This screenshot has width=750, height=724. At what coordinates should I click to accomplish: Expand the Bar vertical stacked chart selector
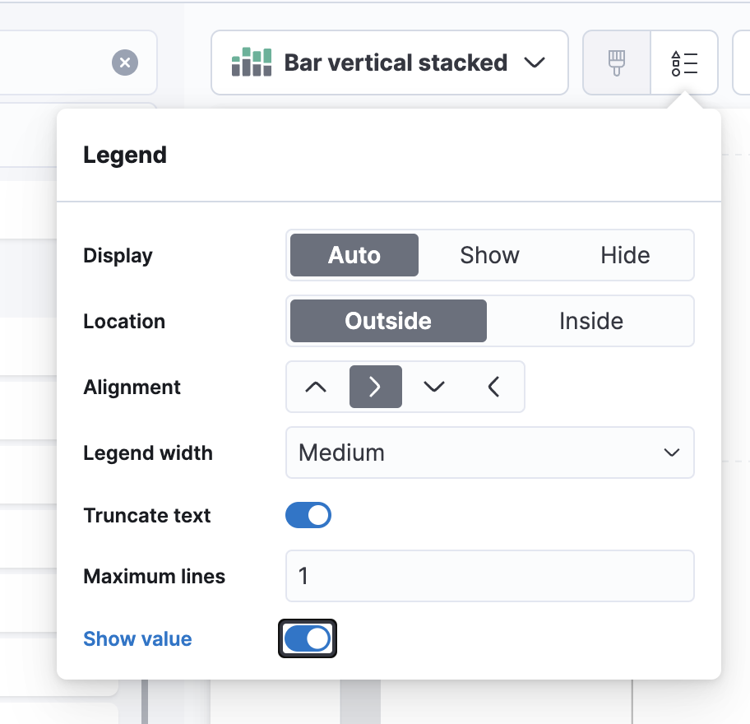(x=535, y=62)
